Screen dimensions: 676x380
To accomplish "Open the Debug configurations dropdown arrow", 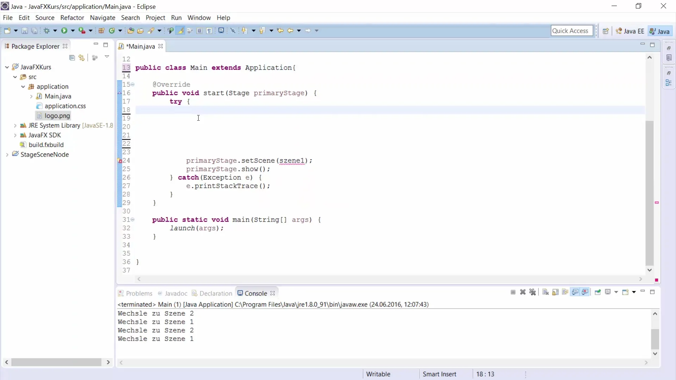I will [55, 31].
